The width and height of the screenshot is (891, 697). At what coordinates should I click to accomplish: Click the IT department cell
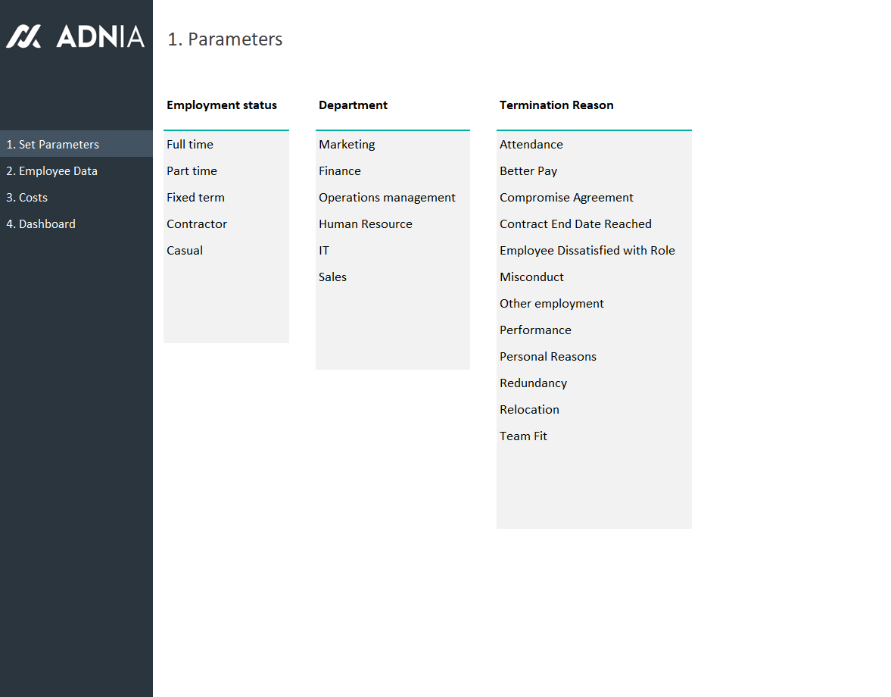324,250
